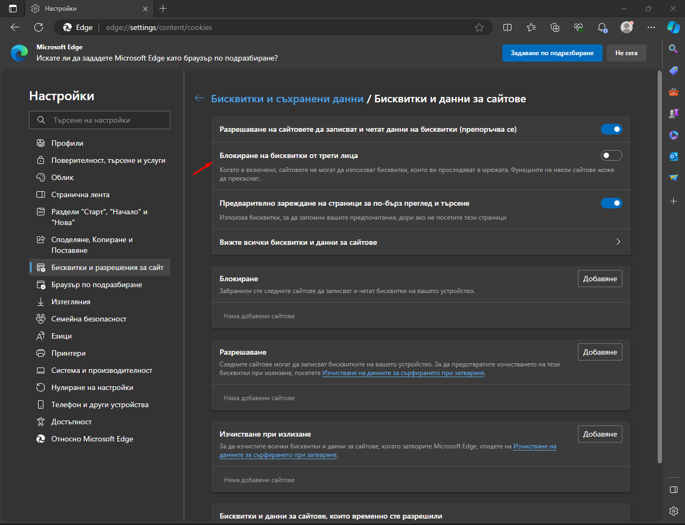Enable Блокиране на бисквитки от трети лица
Screen dimensions: 685x525
[x=612, y=155]
